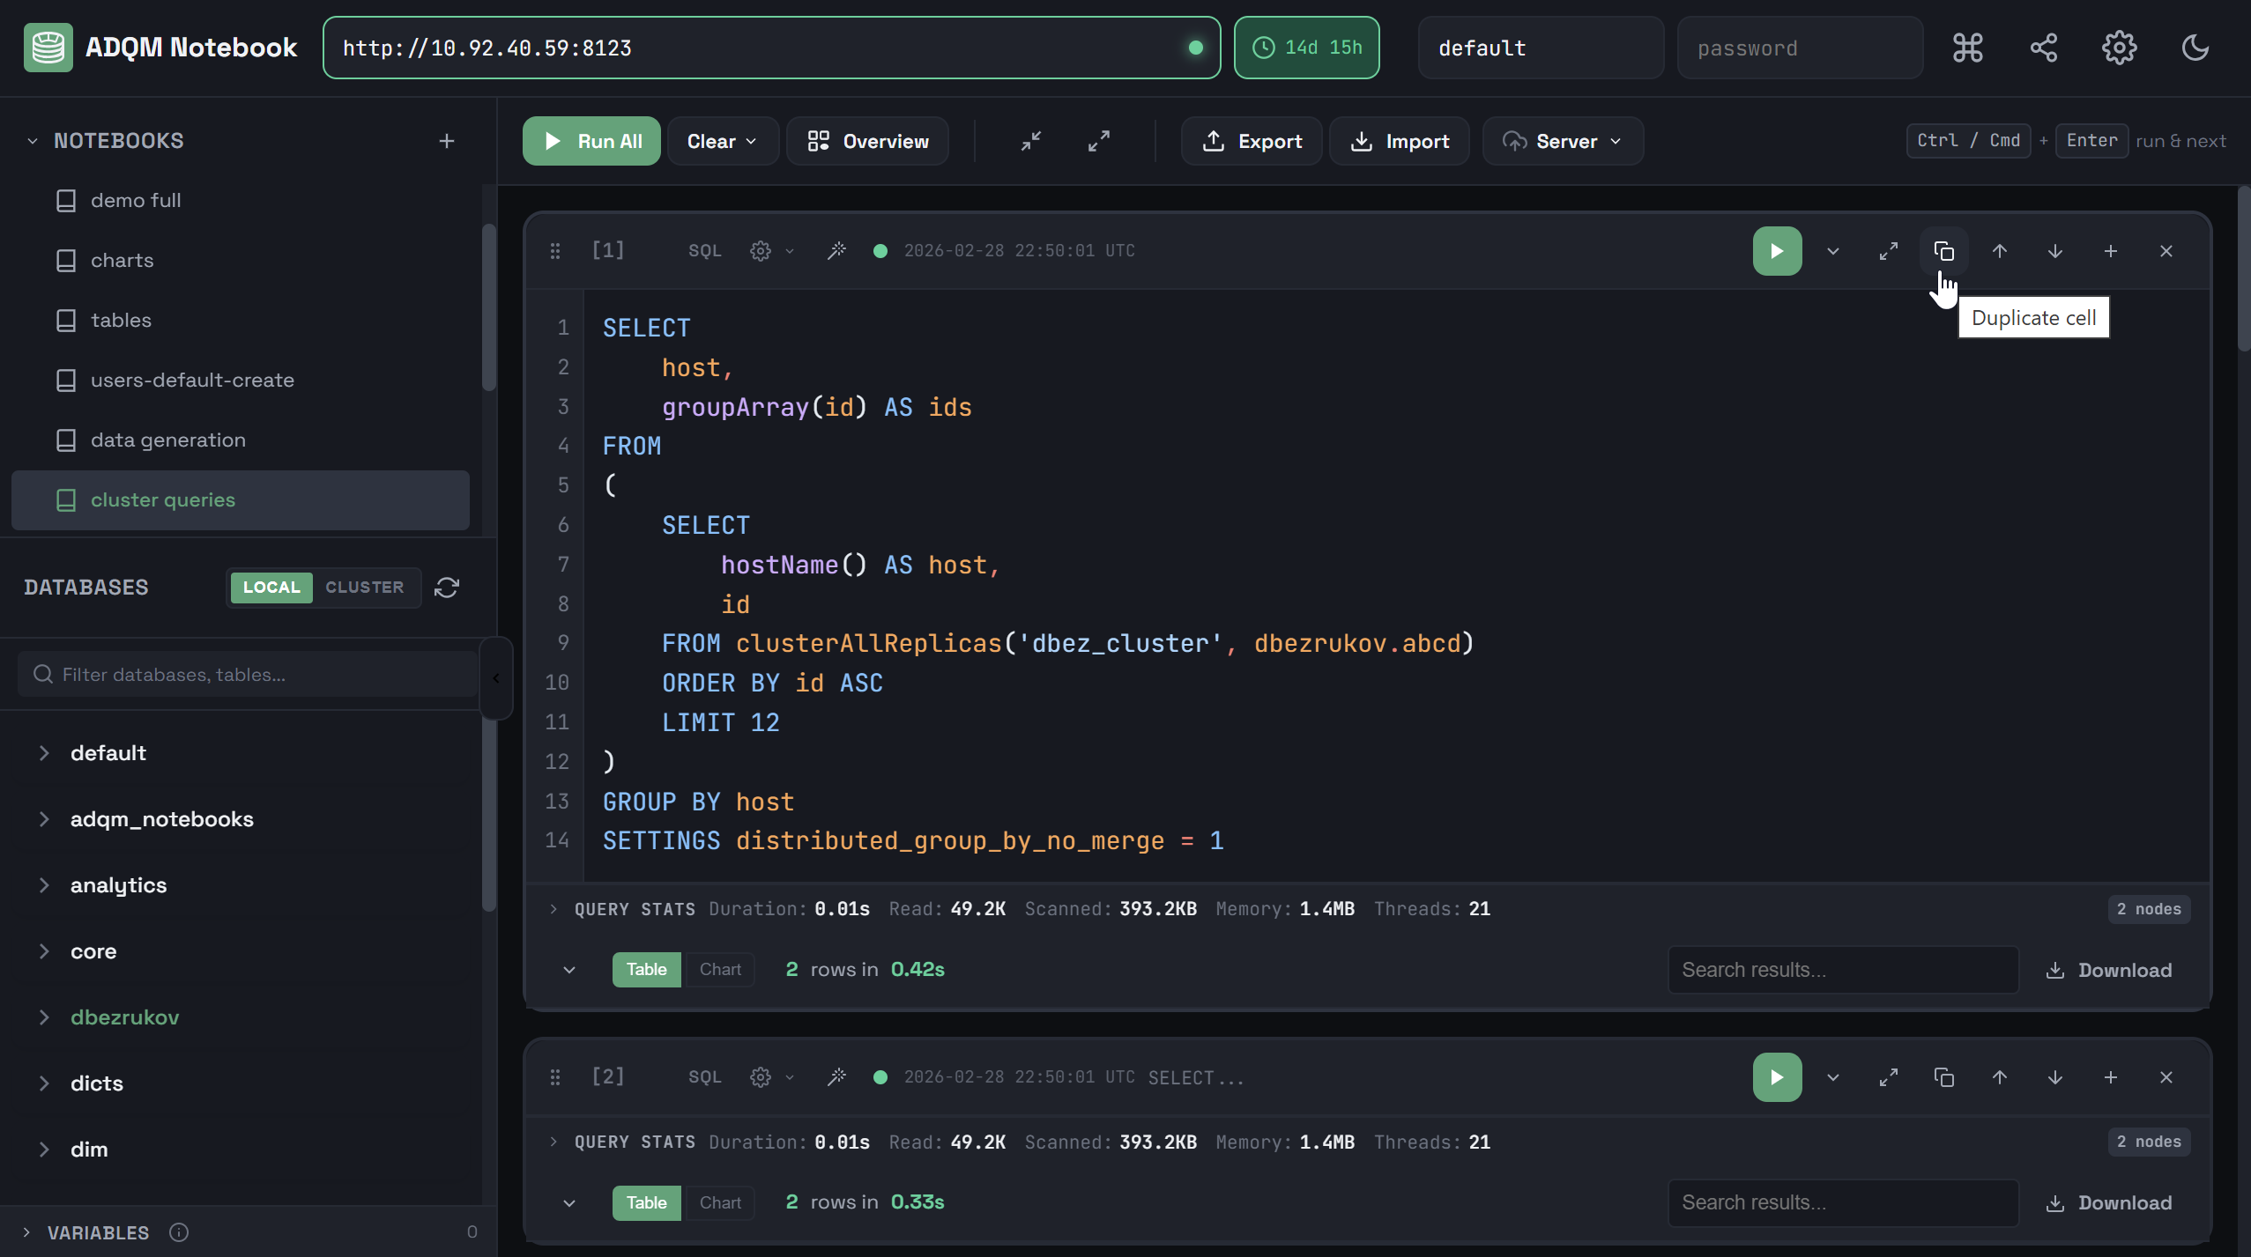The width and height of the screenshot is (2251, 1257).
Task: Grab the drag handle of cell [1]
Action: click(554, 251)
